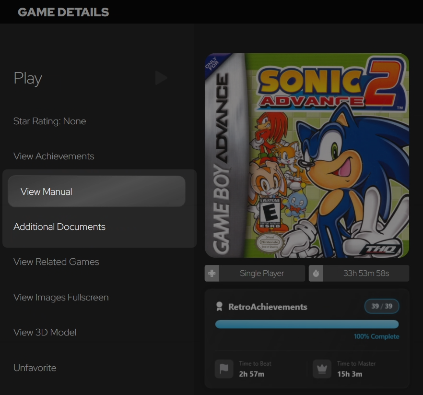Screen dimensions: 423x395
Task: Click the ESRB Everyone rating badge on cover
Action: point(270,213)
